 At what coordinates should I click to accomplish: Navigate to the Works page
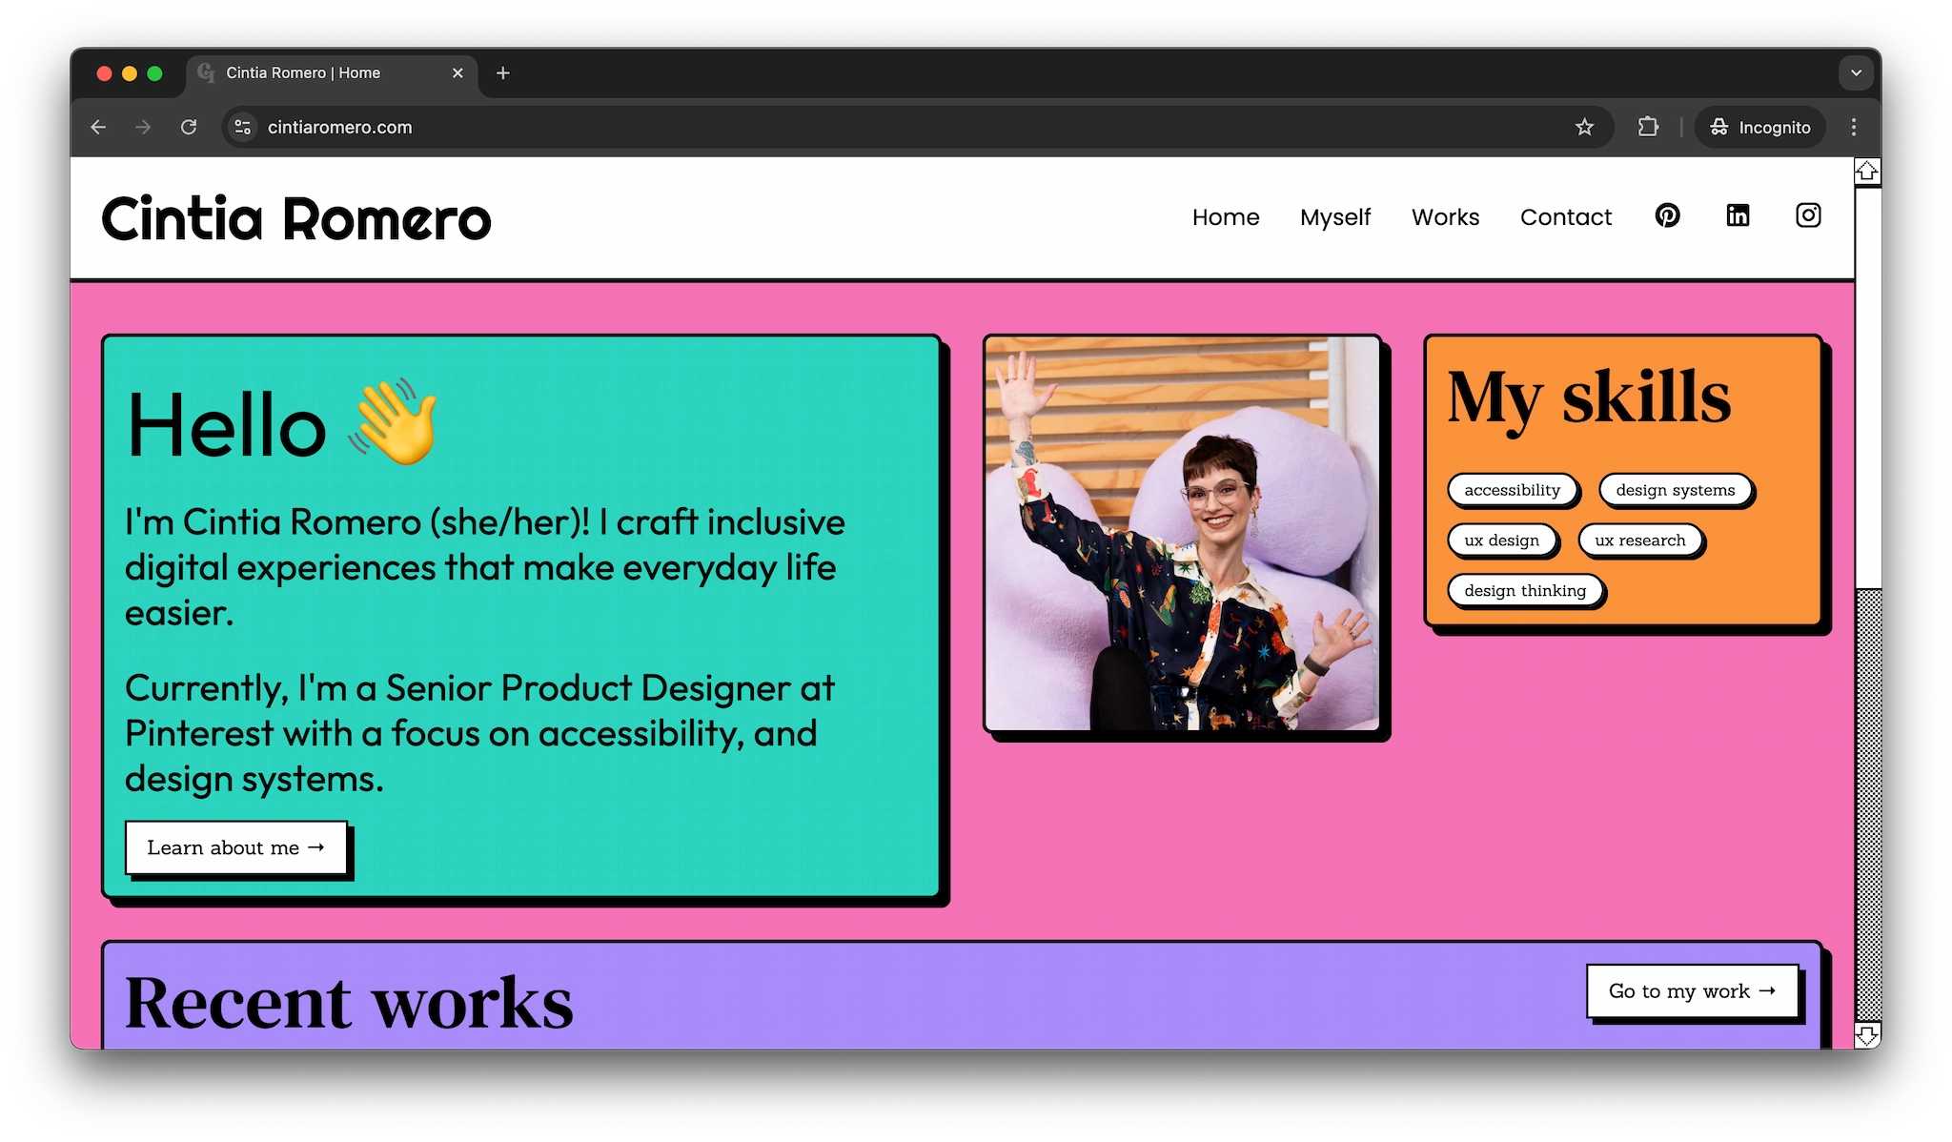pos(1445,217)
